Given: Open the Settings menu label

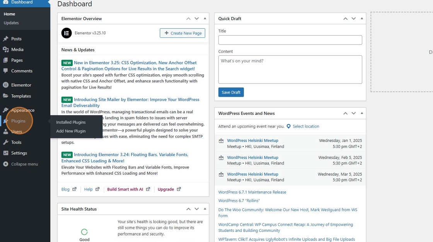Looking at the screenshot, I should click(x=19, y=153).
